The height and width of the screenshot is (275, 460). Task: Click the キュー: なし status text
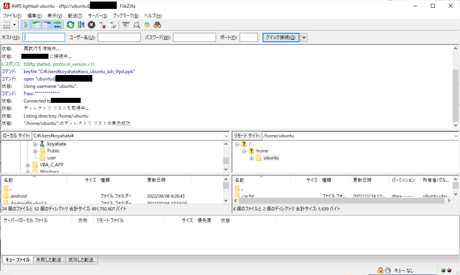click(x=404, y=271)
